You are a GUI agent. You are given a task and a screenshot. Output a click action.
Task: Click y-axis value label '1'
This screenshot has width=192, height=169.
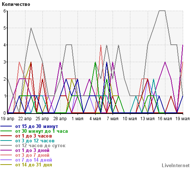(x=5, y=96)
